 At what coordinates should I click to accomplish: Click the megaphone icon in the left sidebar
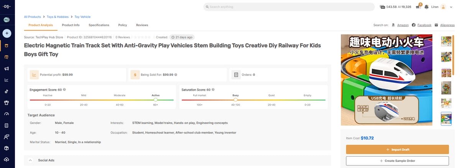pos(7,69)
